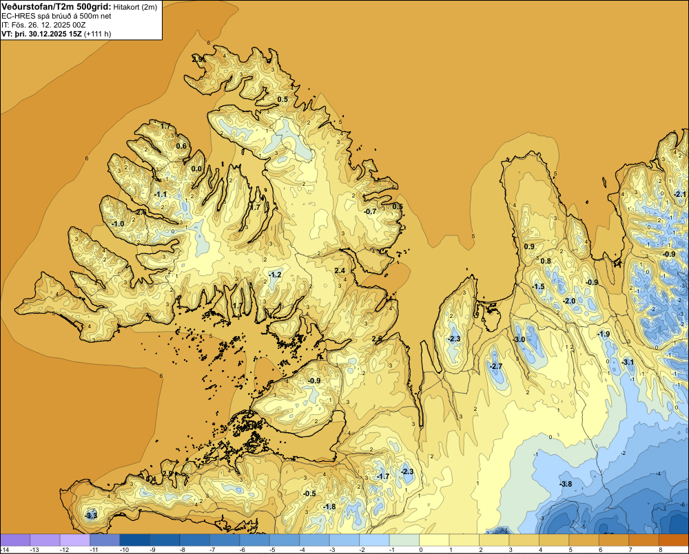Click the "-3.8" temperature value on map
Screen dimensions: 689x554
566,484
